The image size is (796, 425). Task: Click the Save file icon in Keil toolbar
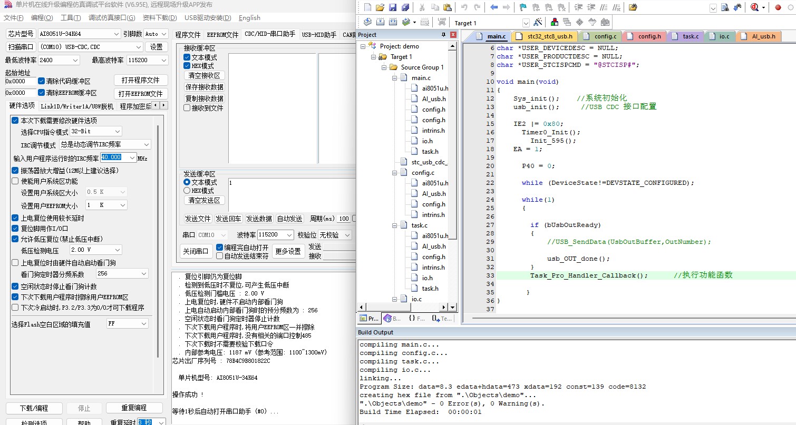click(x=392, y=7)
